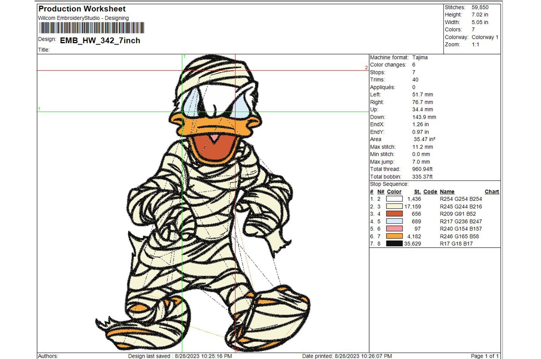Click the stitch count 4,182
541x359 pixels.
coord(414,236)
